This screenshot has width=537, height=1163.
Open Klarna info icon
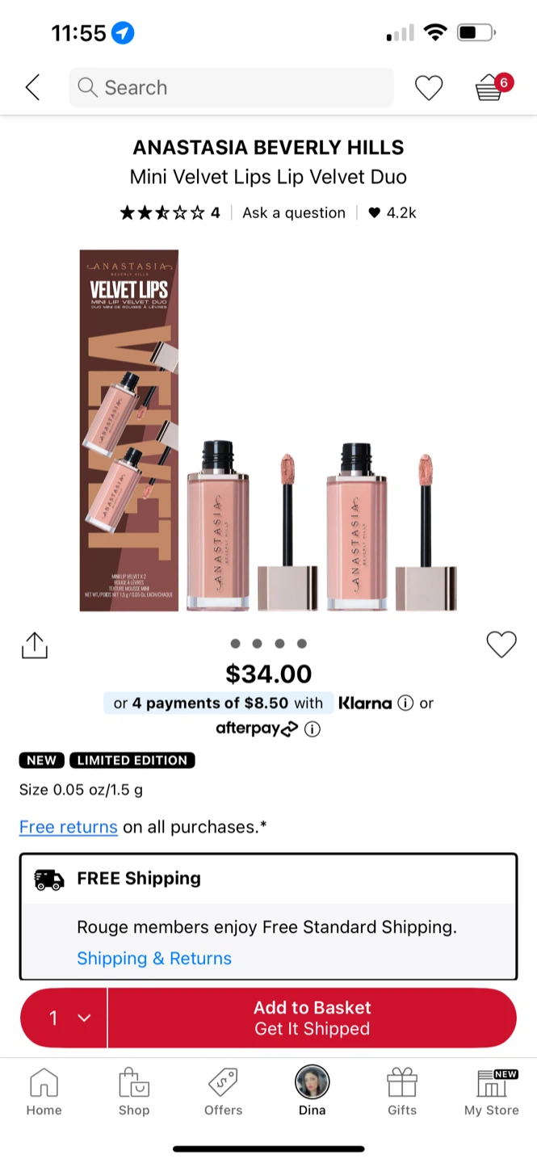[x=405, y=703]
